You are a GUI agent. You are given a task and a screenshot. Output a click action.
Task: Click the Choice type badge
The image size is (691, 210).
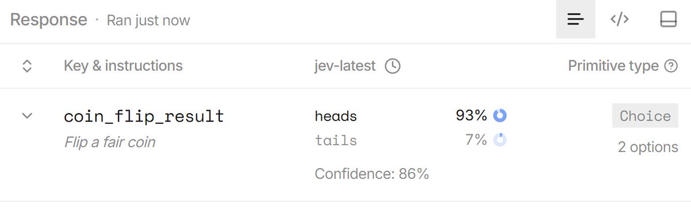click(x=645, y=116)
